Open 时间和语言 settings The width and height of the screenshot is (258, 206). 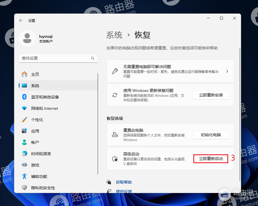(x=58, y=154)
